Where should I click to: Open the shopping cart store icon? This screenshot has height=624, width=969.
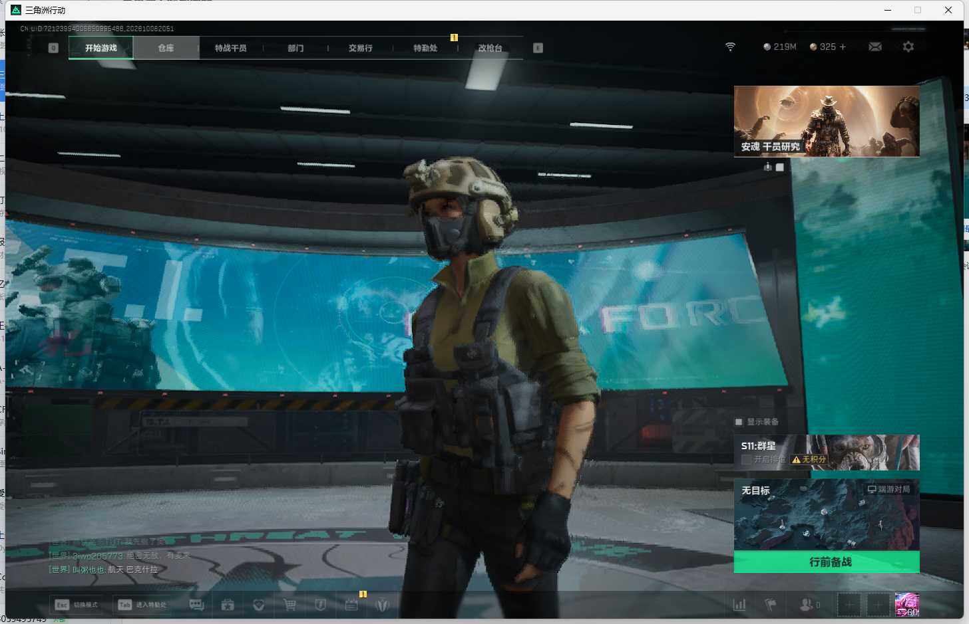pyautogui.click(x=290, y=605)
